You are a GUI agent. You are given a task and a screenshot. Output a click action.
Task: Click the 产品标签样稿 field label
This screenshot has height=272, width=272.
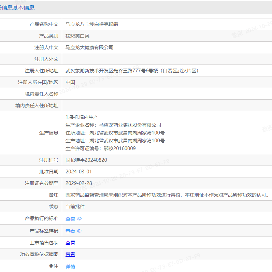tap(44, 231)
